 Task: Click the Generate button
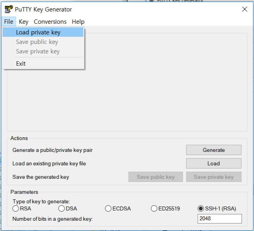click(214, 150)
